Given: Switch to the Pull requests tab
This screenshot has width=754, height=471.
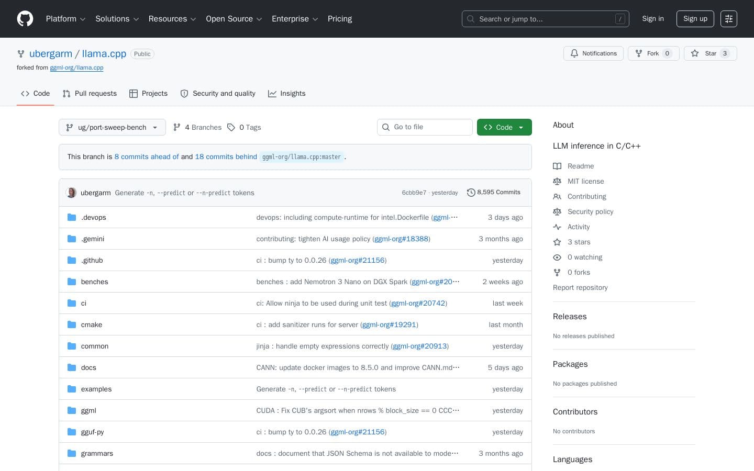Looking at the screenshot, I should point(89,93).
